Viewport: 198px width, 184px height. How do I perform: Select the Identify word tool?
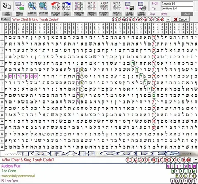pyautogui.click(x=92, y=6)
